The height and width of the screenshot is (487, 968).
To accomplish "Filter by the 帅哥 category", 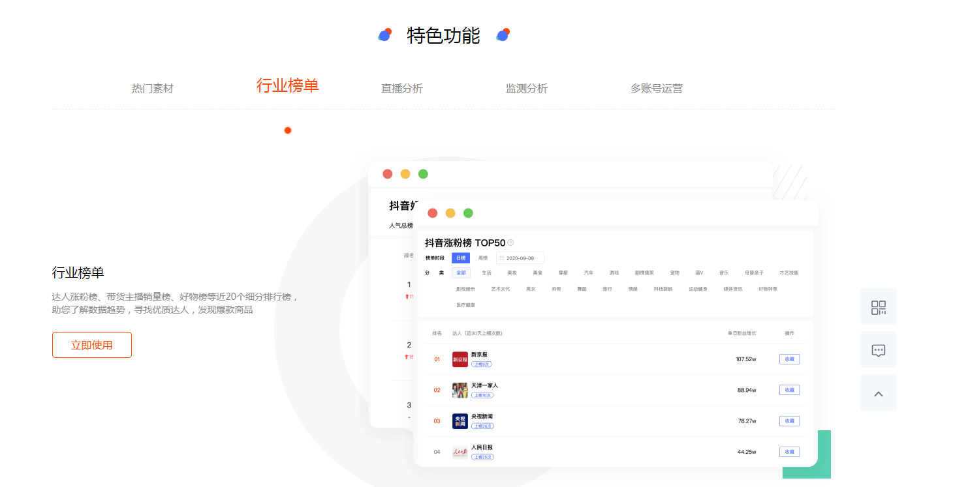I will click(556, 289).
